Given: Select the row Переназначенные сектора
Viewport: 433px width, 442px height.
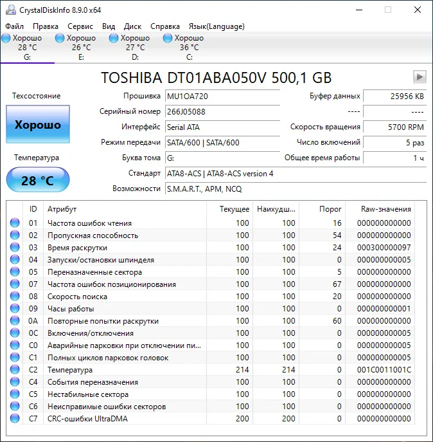Looking at the screenshot, I should click(211, 272).
